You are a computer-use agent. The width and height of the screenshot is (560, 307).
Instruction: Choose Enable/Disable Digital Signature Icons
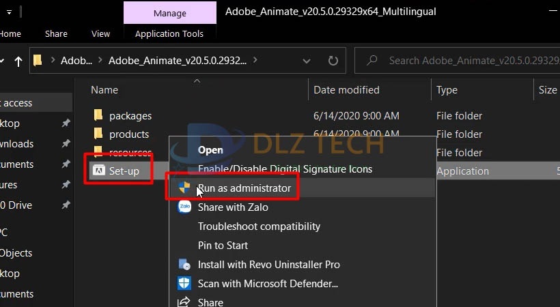point(285,169)
